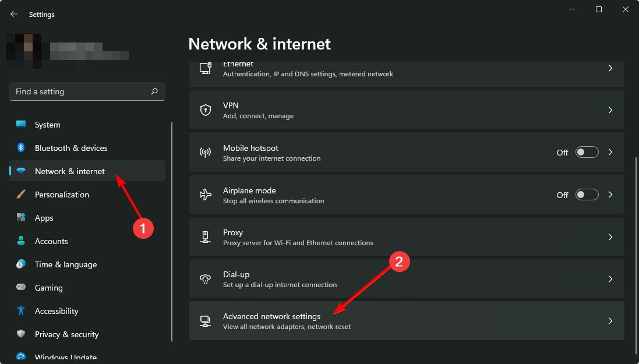639x364 pixels.
Task: Click the VPN shield icon
Action: click(205, 110)
